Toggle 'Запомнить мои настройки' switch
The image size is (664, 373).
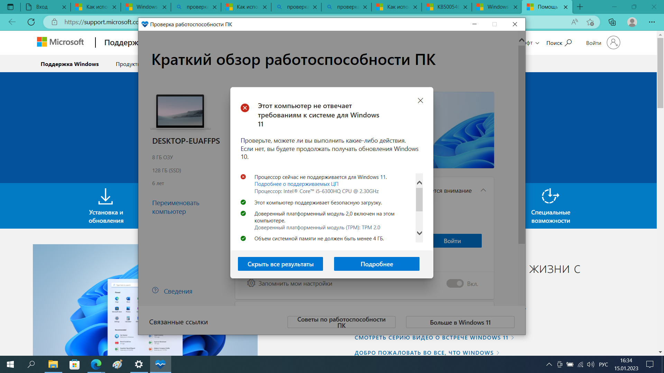(x=455, y=284)
